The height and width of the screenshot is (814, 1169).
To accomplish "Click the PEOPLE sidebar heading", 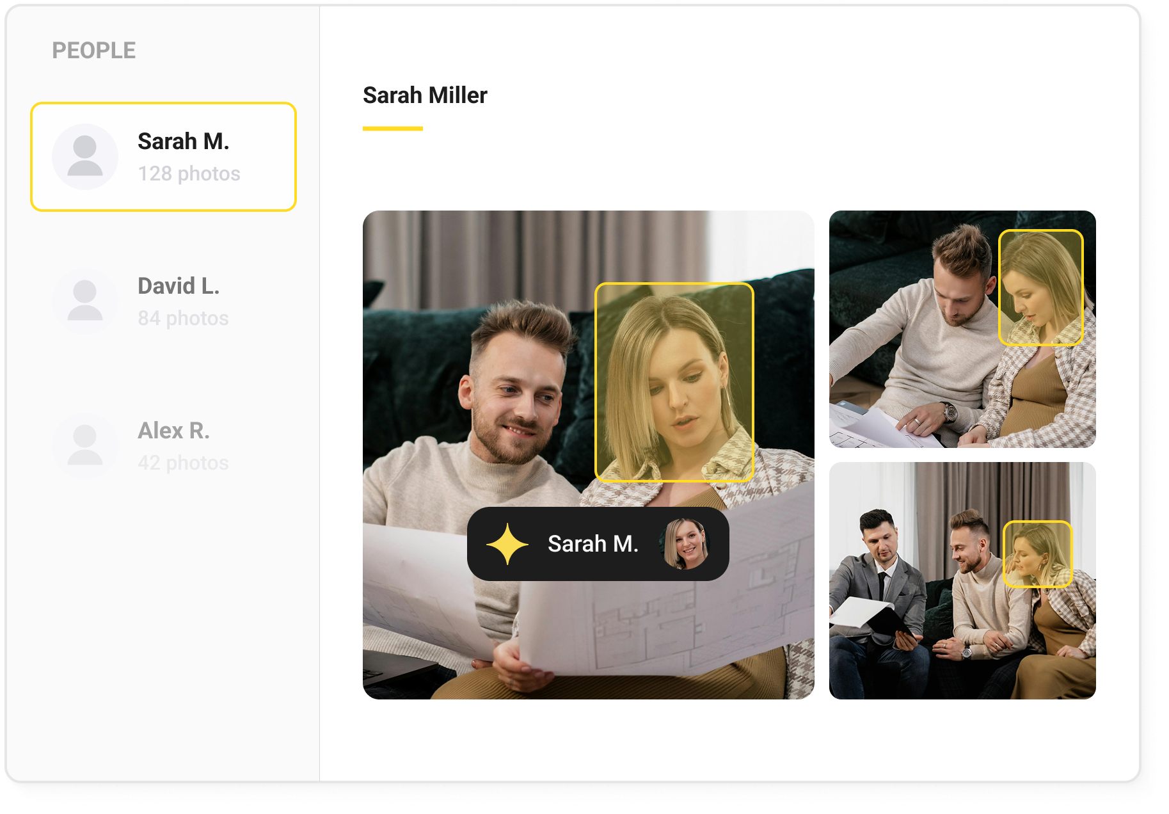I will pyautogui.click(x=93, y=51).
